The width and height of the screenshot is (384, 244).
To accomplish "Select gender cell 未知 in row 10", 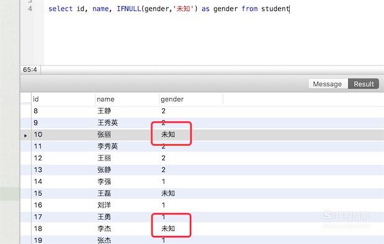I will click(x=168, y=134).
